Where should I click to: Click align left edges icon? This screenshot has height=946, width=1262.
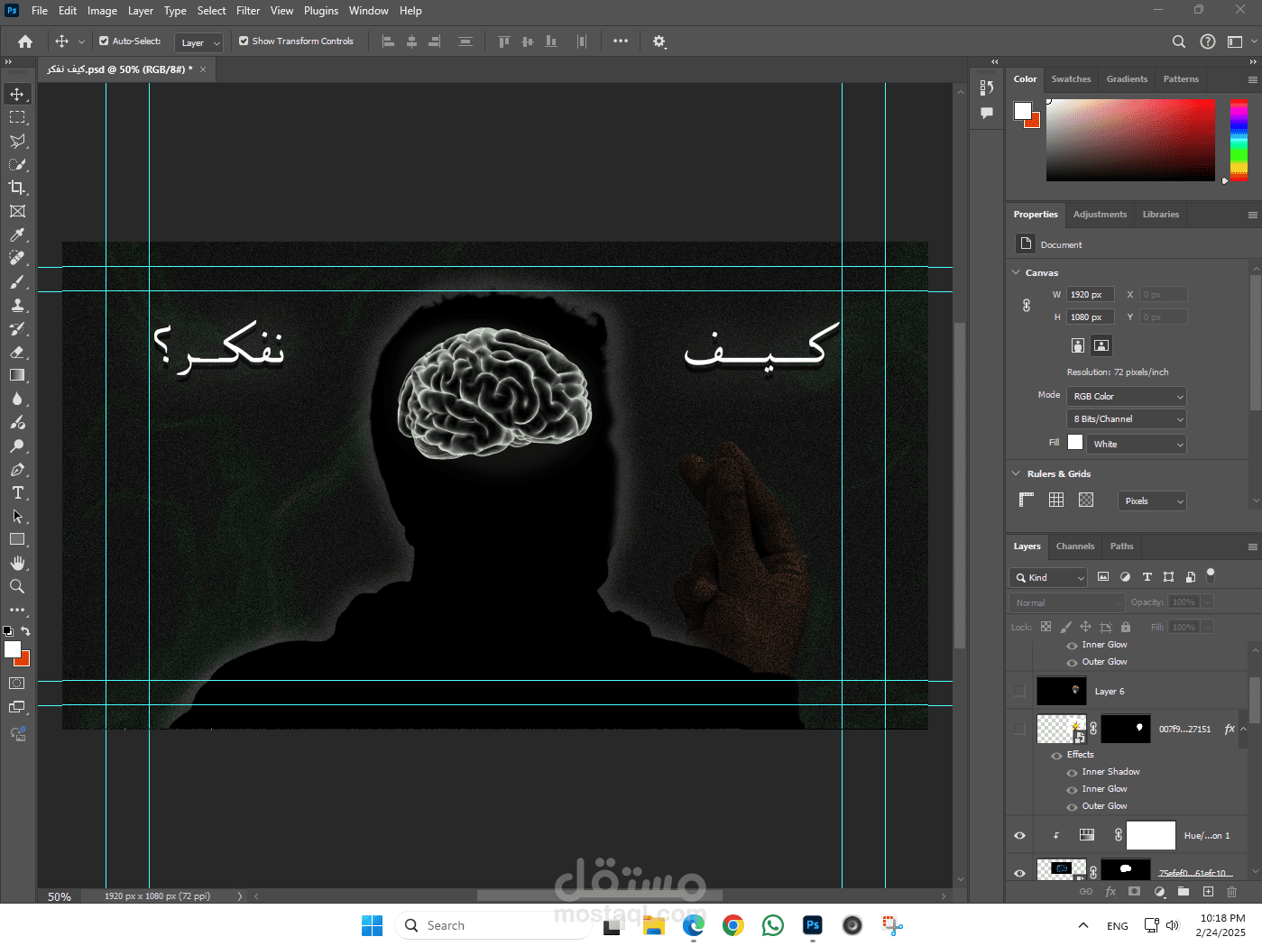tap(389, 41)
